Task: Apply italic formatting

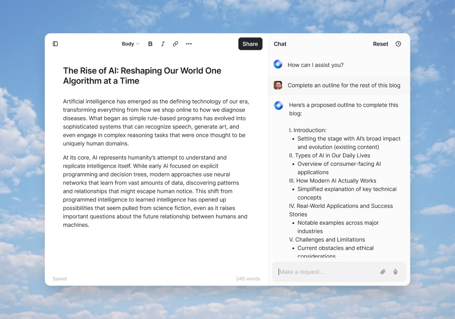Action: coord(163,44)
